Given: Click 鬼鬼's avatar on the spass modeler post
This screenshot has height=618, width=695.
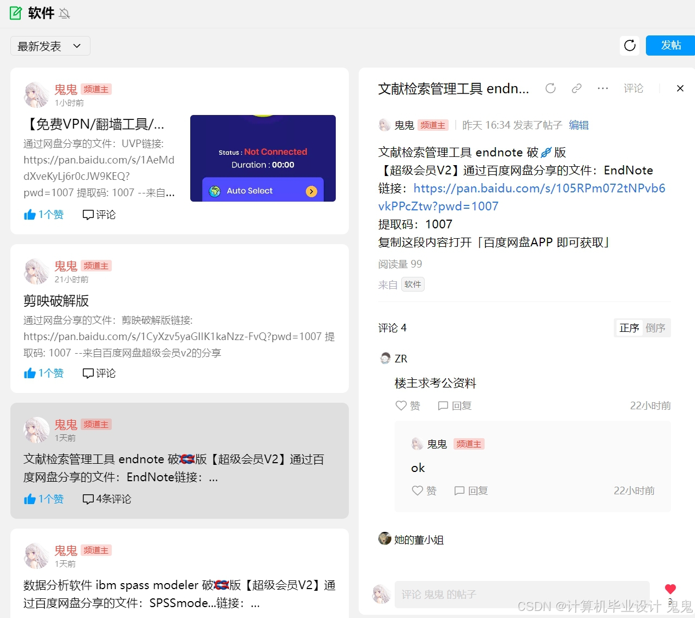Looking at the screenshot, I should 37,556.
